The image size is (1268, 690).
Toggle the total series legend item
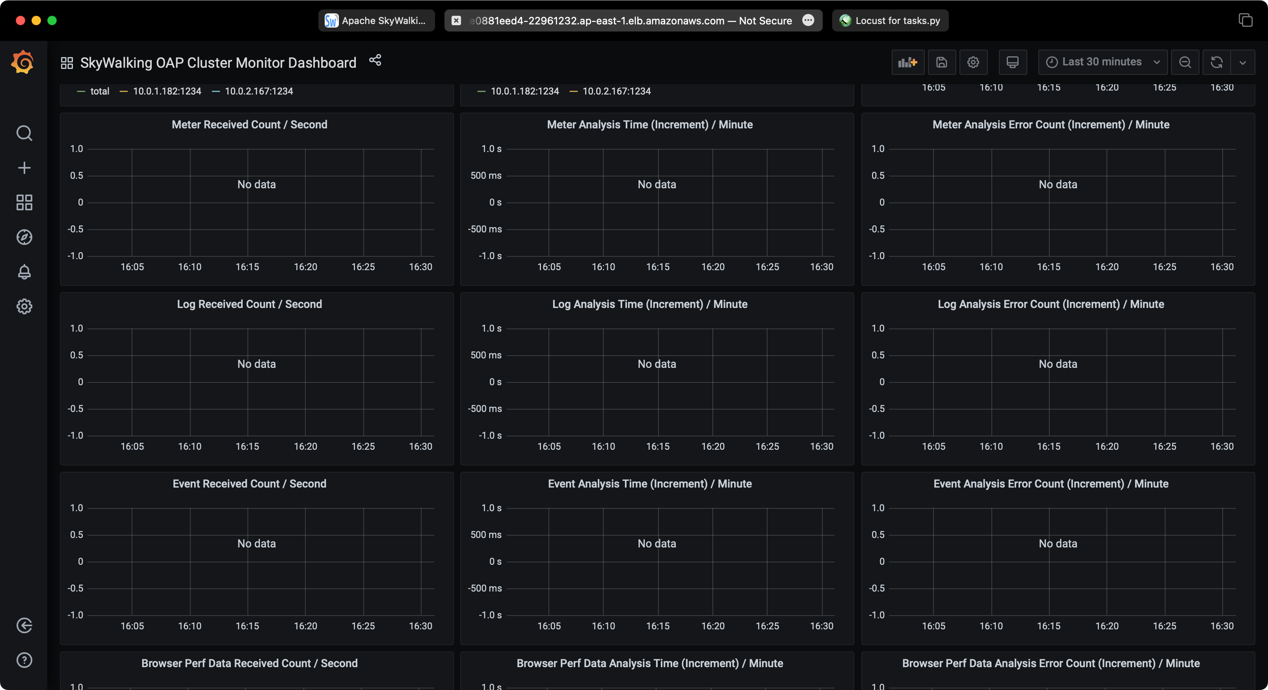point(99,91)
